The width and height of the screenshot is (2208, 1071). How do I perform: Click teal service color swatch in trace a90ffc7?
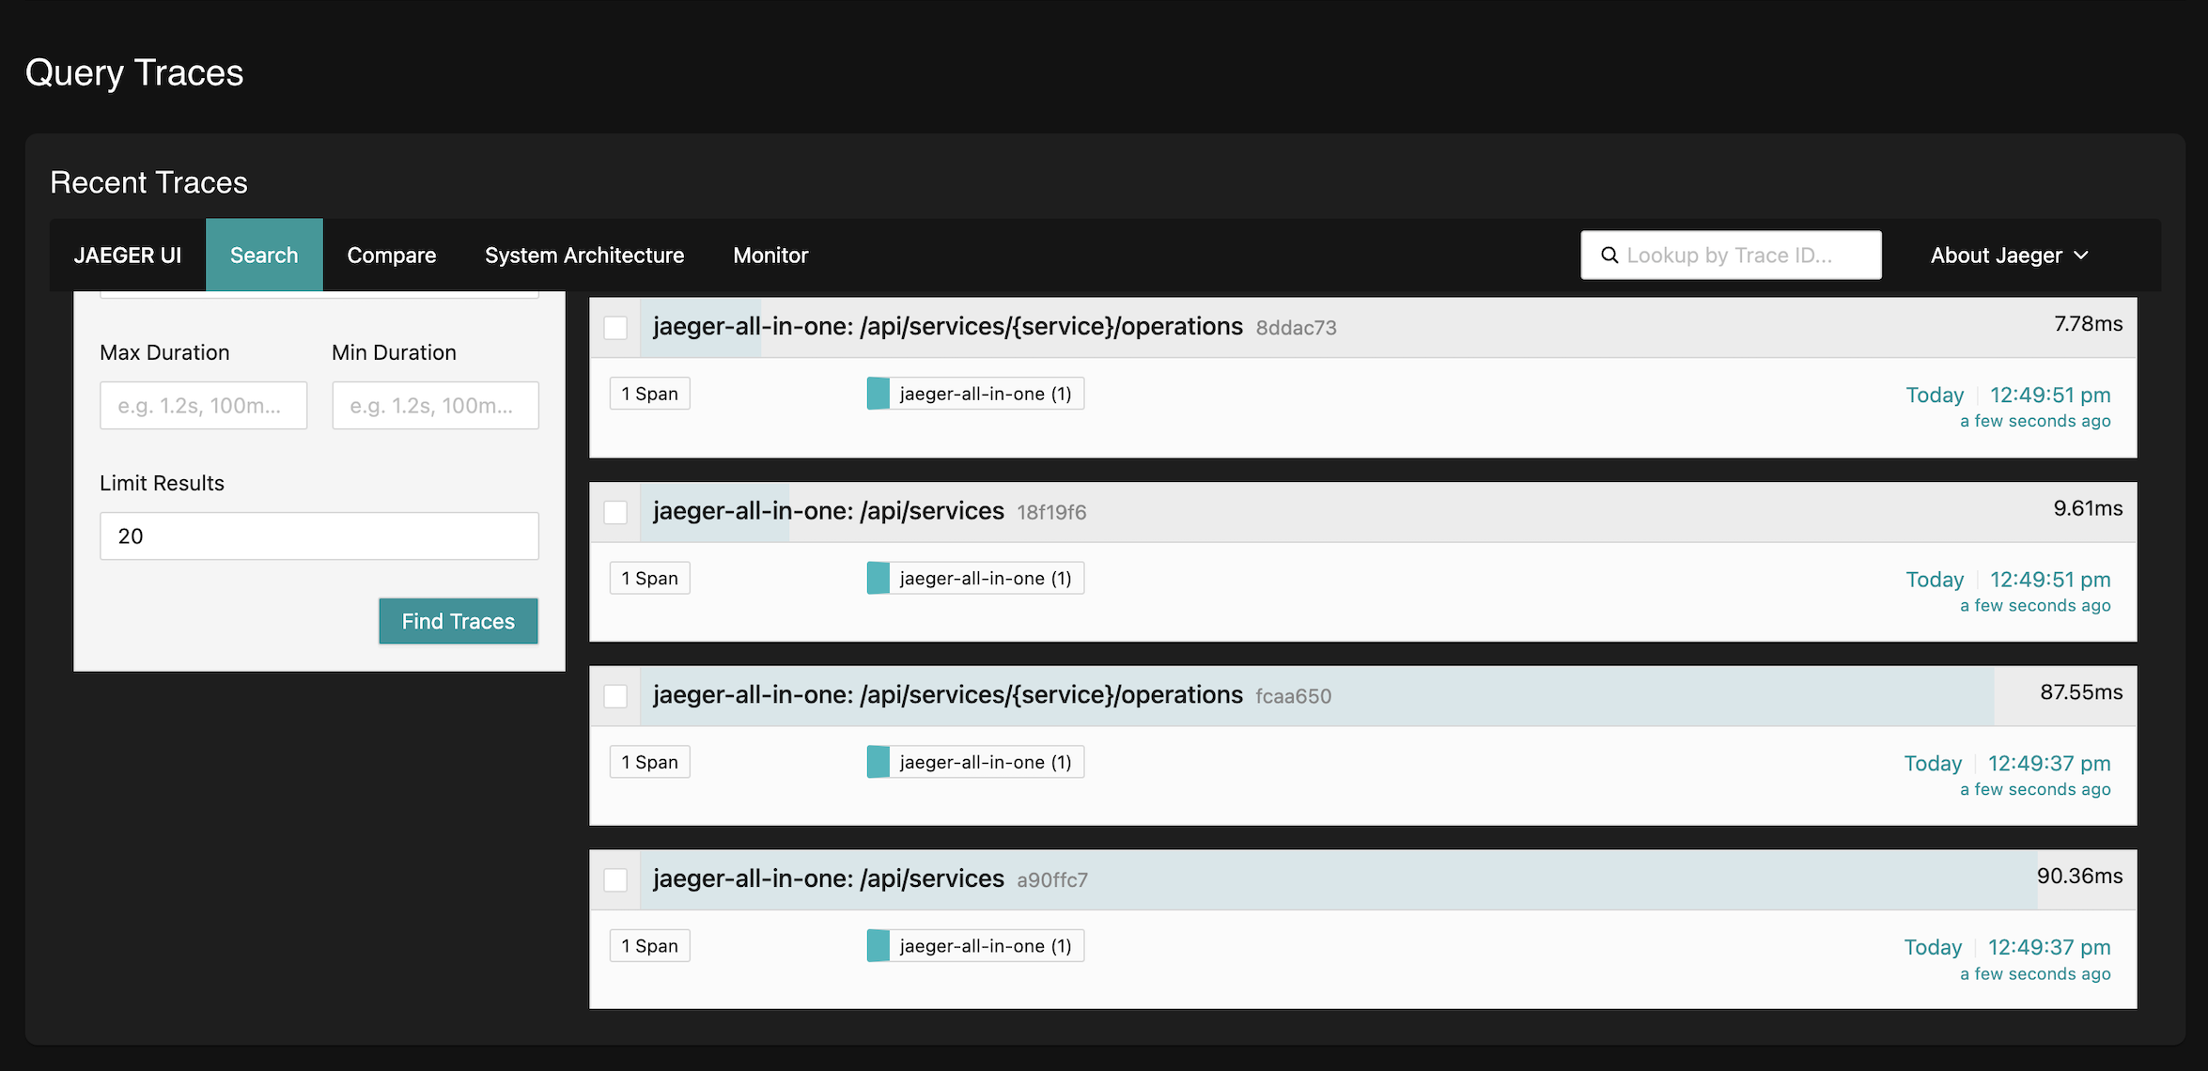coord(879,946)
